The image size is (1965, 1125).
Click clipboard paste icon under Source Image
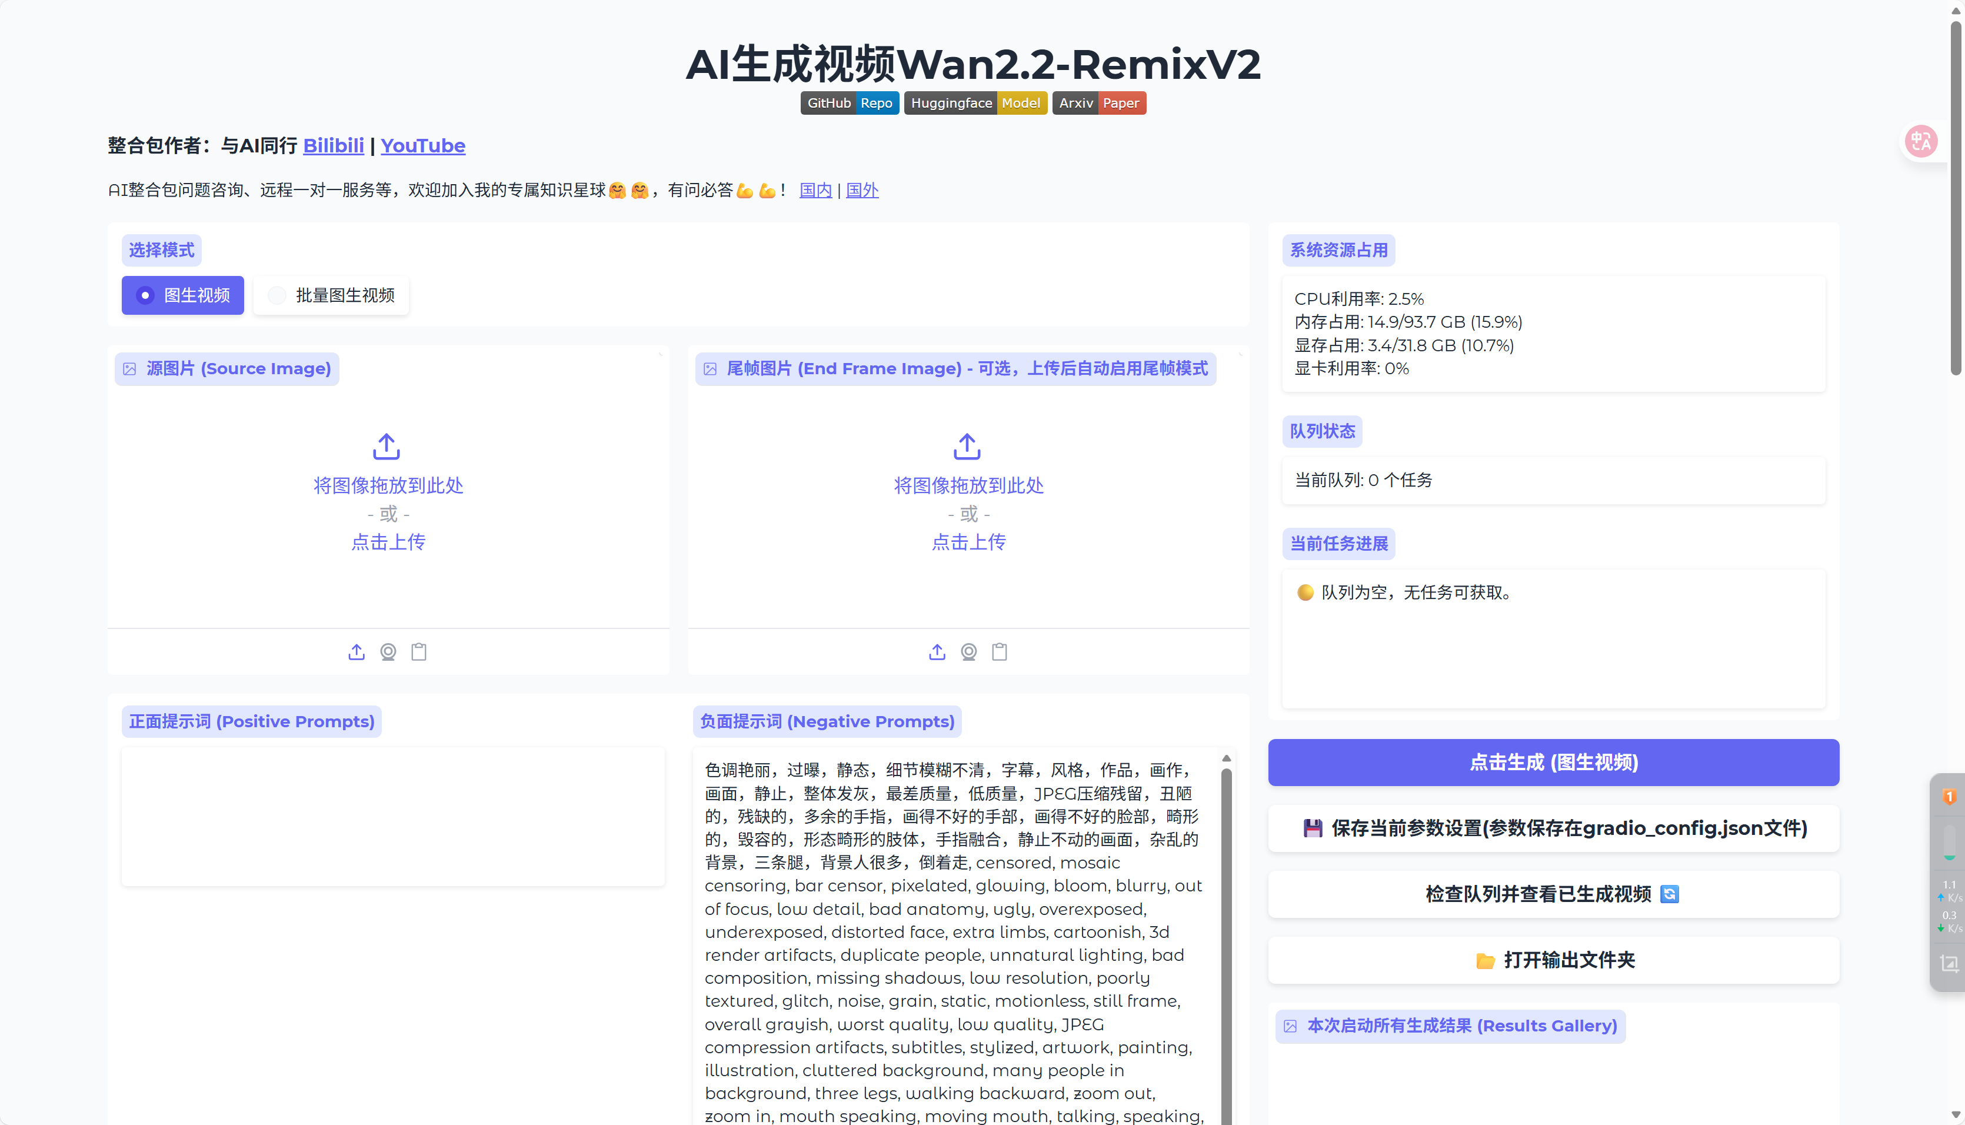pyautogui.click(x=419, y=651)
